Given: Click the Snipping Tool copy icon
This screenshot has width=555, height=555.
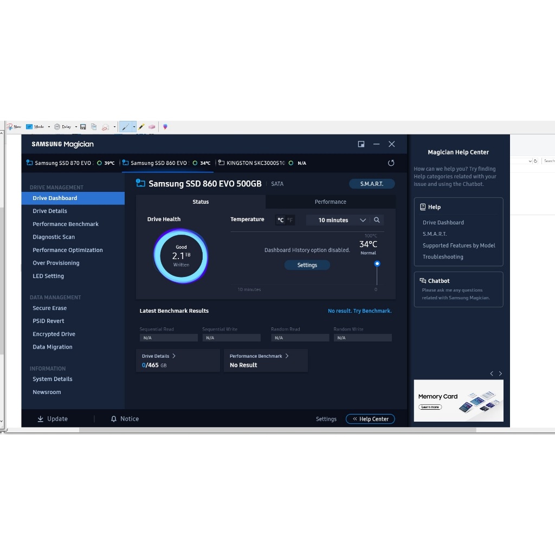Looking at the screenshot, I should pyautogui.click(x=94, y=127).
